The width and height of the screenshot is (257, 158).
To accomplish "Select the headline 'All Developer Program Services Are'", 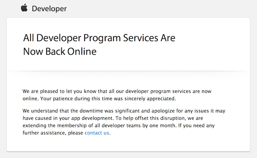I will tap(99, 38).
